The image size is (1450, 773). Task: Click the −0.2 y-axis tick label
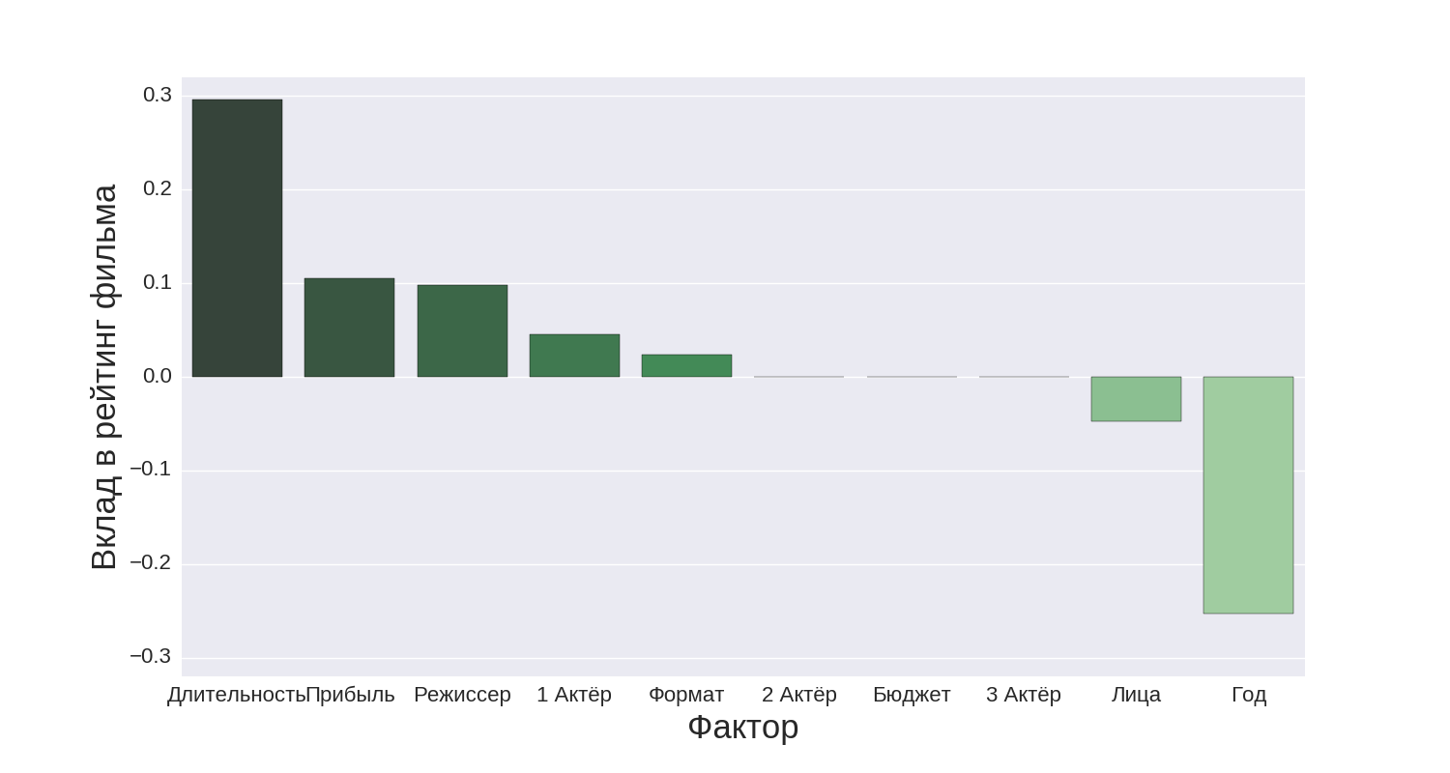pos(151,562)
